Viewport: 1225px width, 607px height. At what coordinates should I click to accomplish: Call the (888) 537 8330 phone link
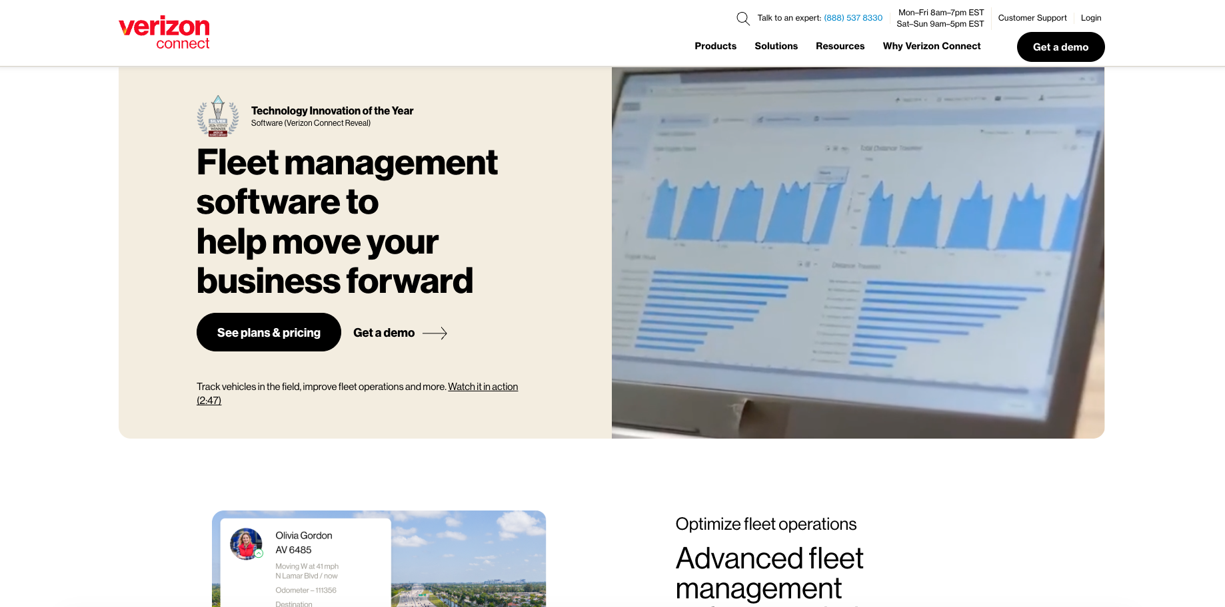click(853, 18)
